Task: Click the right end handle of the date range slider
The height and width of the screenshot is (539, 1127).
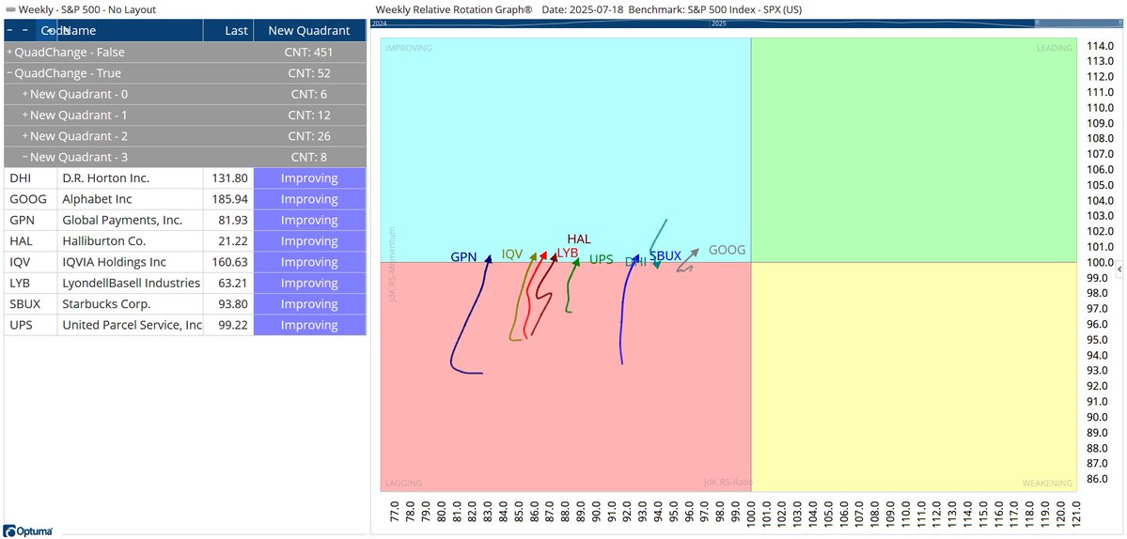Action: (1120, 23)
